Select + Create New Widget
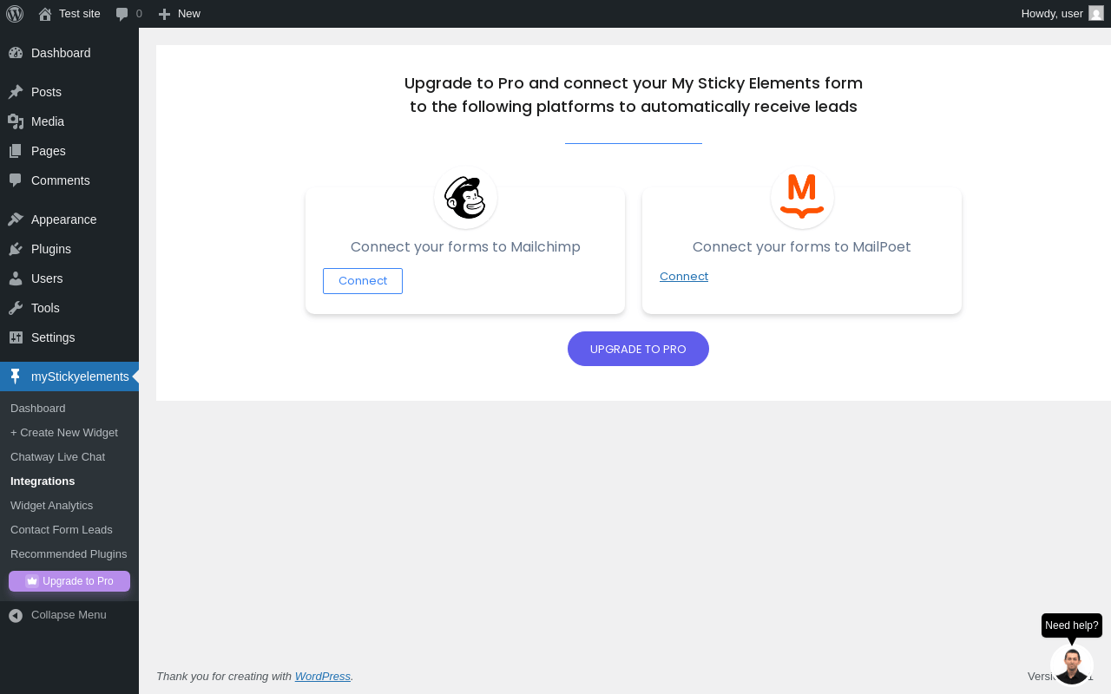1111x694 pixels. pyautogui.click(x=64, y=432)
